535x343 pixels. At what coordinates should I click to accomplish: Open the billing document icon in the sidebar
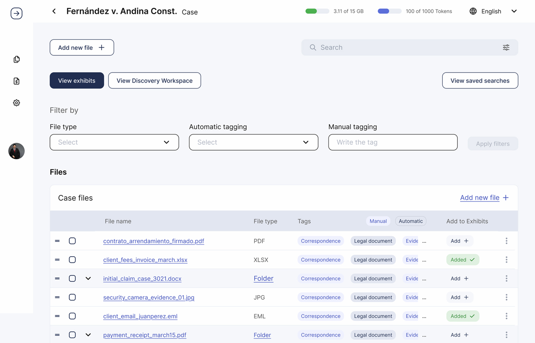[16, 81]
